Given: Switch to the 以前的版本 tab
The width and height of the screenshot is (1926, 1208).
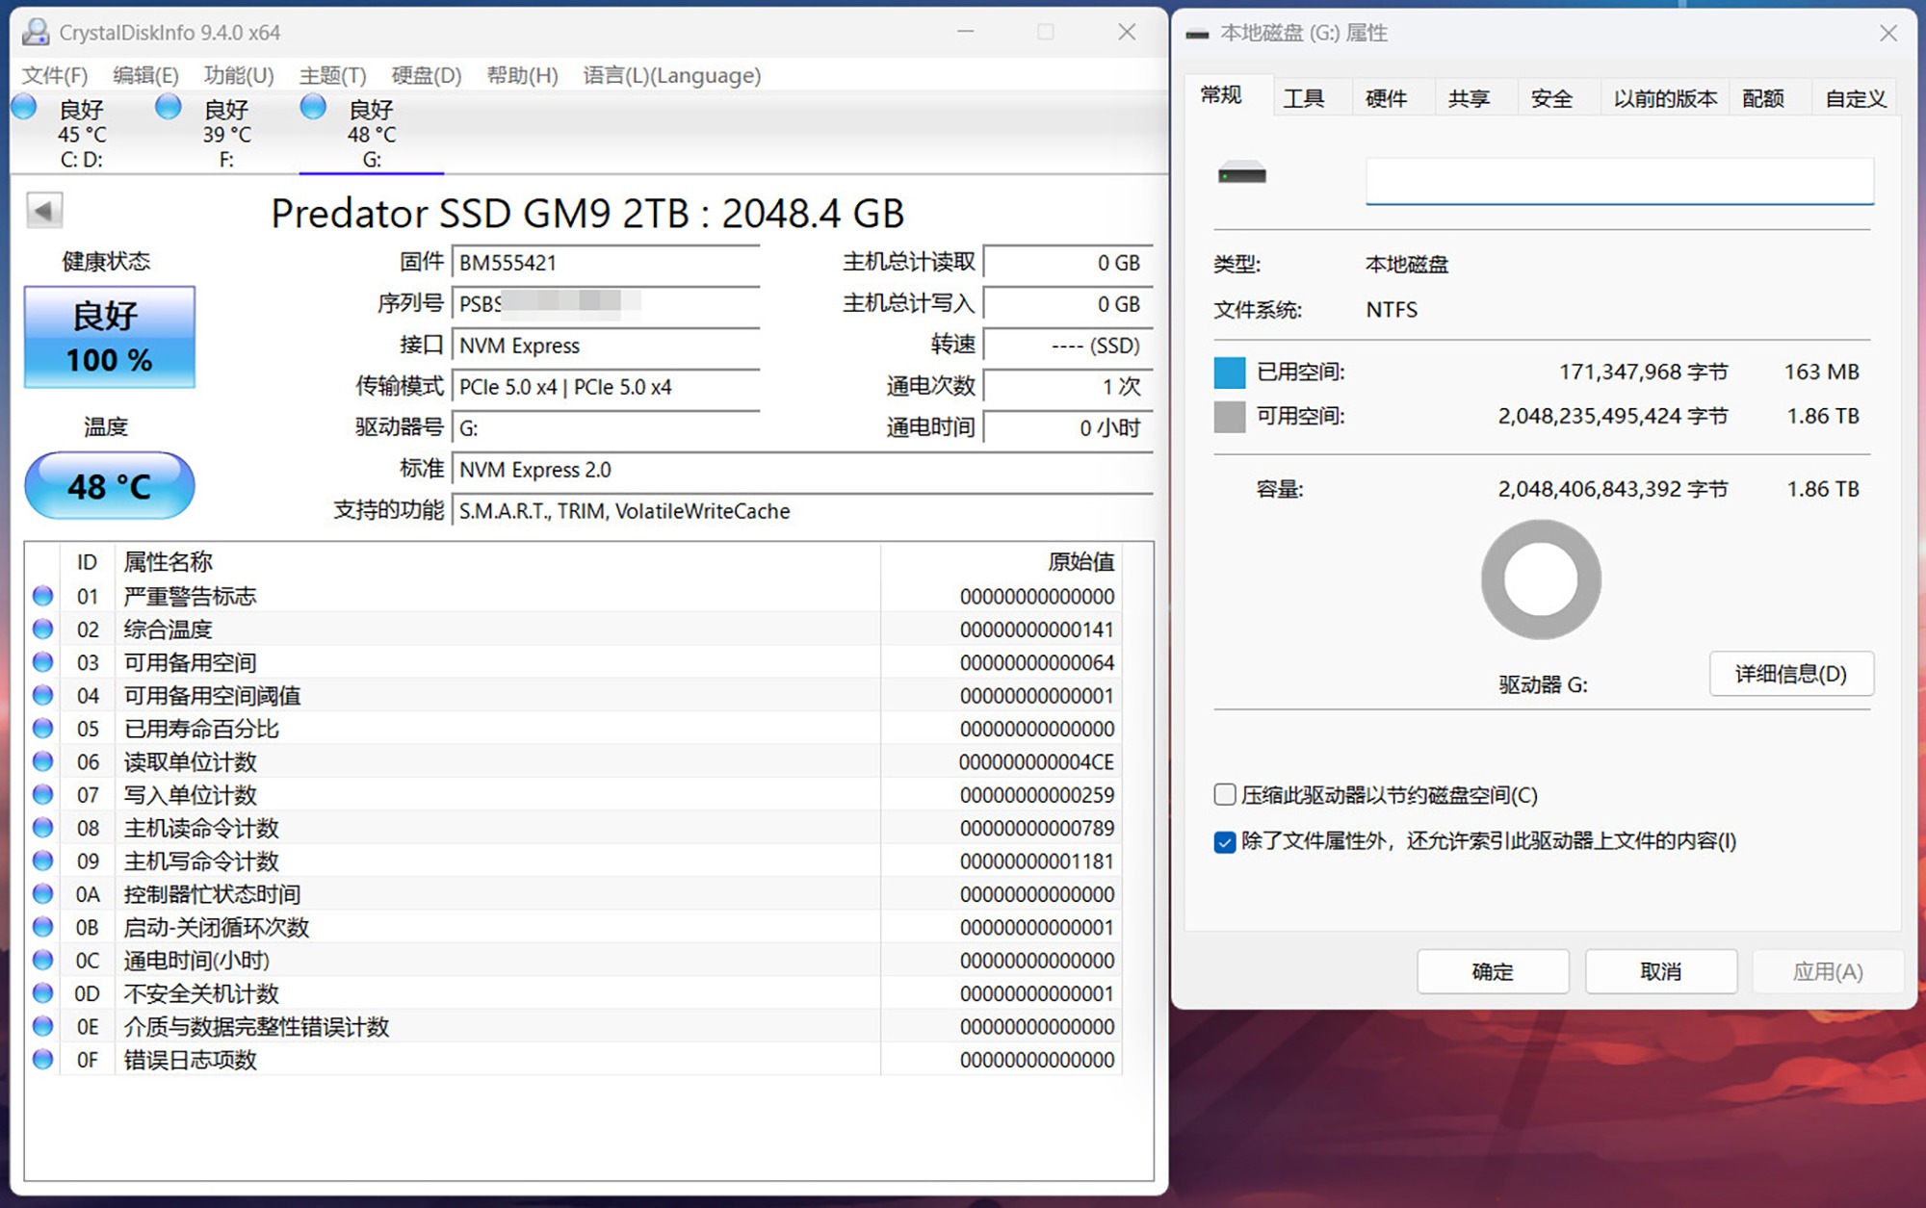Looking at the screenshot, I should [x=1664, y=98].
